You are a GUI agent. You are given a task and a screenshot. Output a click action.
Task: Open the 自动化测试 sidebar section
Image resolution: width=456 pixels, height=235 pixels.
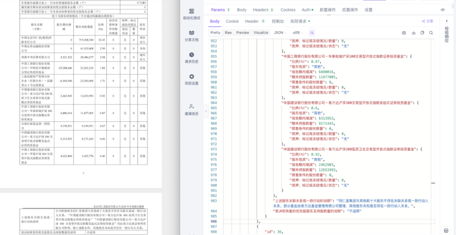191,14
